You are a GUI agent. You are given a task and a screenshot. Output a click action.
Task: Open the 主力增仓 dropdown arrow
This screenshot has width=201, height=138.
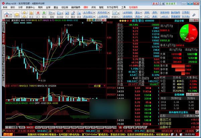94,12
